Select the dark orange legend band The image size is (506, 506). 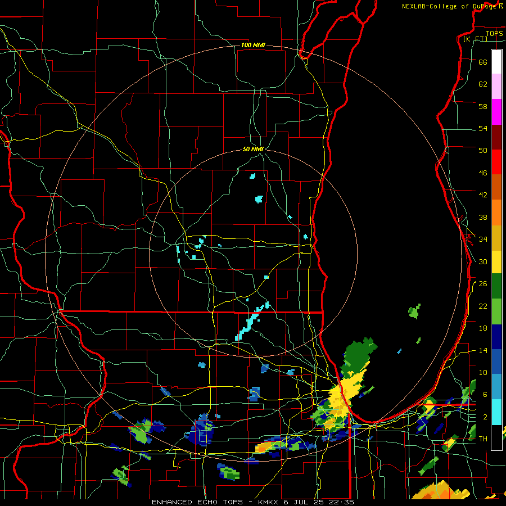tap(496, 187)
